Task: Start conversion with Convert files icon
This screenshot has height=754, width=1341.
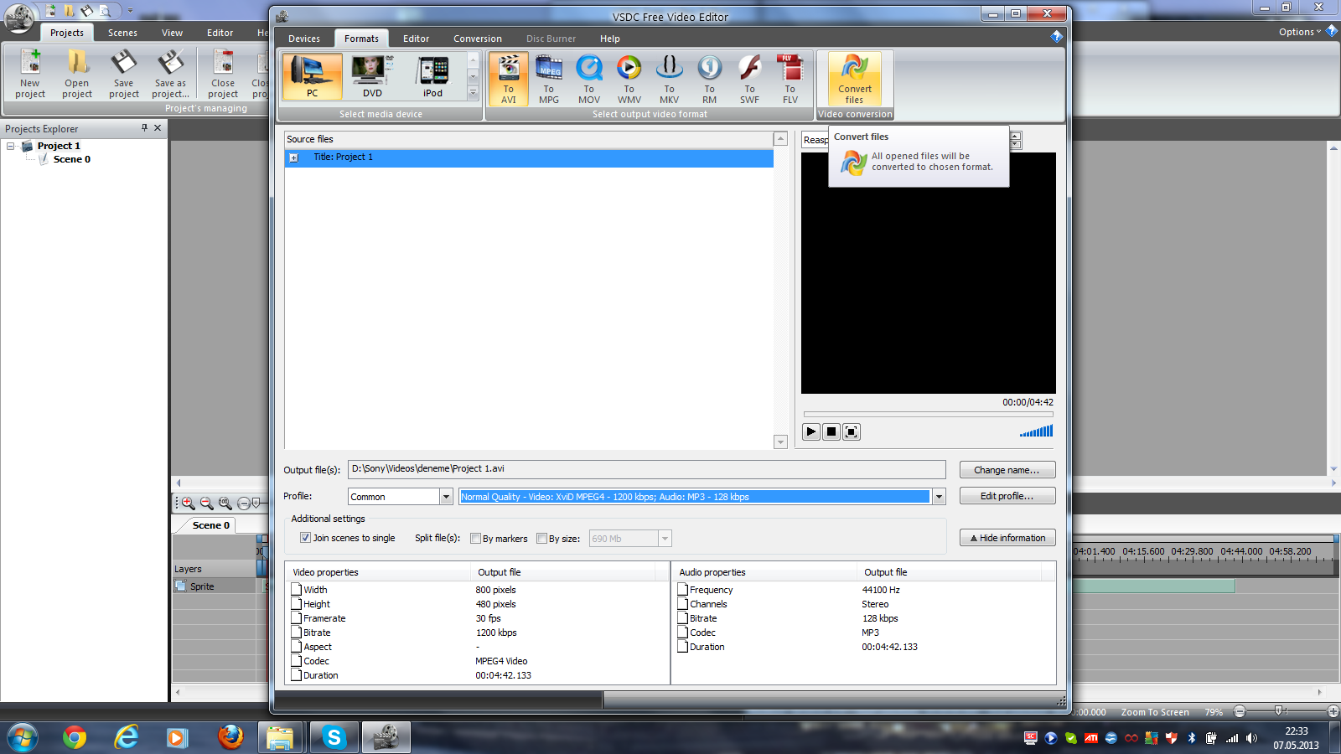Action: tap(855, 79)
